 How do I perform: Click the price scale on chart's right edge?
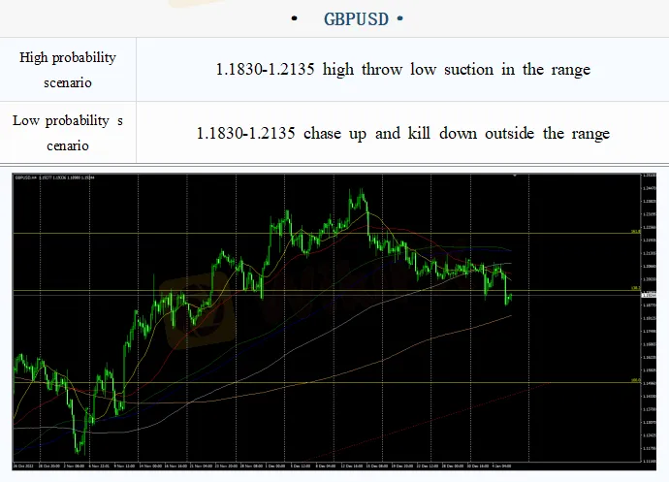coord(651,320)
